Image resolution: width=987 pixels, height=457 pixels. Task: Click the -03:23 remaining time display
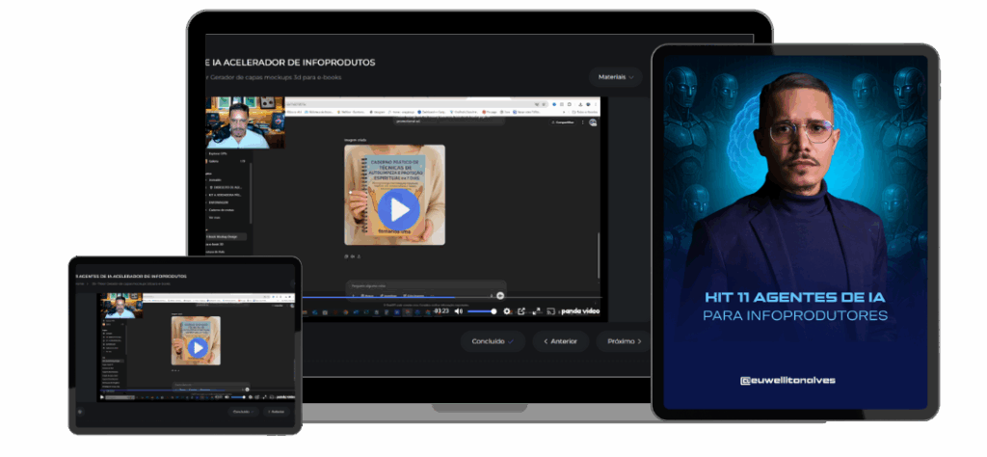[441, 311]
